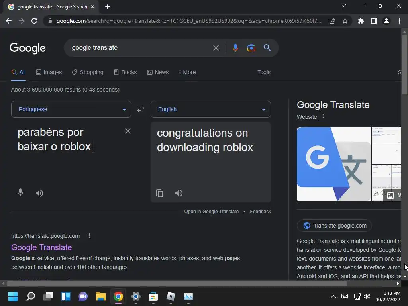Open File Explorer from taskbar
Screen dimensions: 408x306
pos(101,296)
